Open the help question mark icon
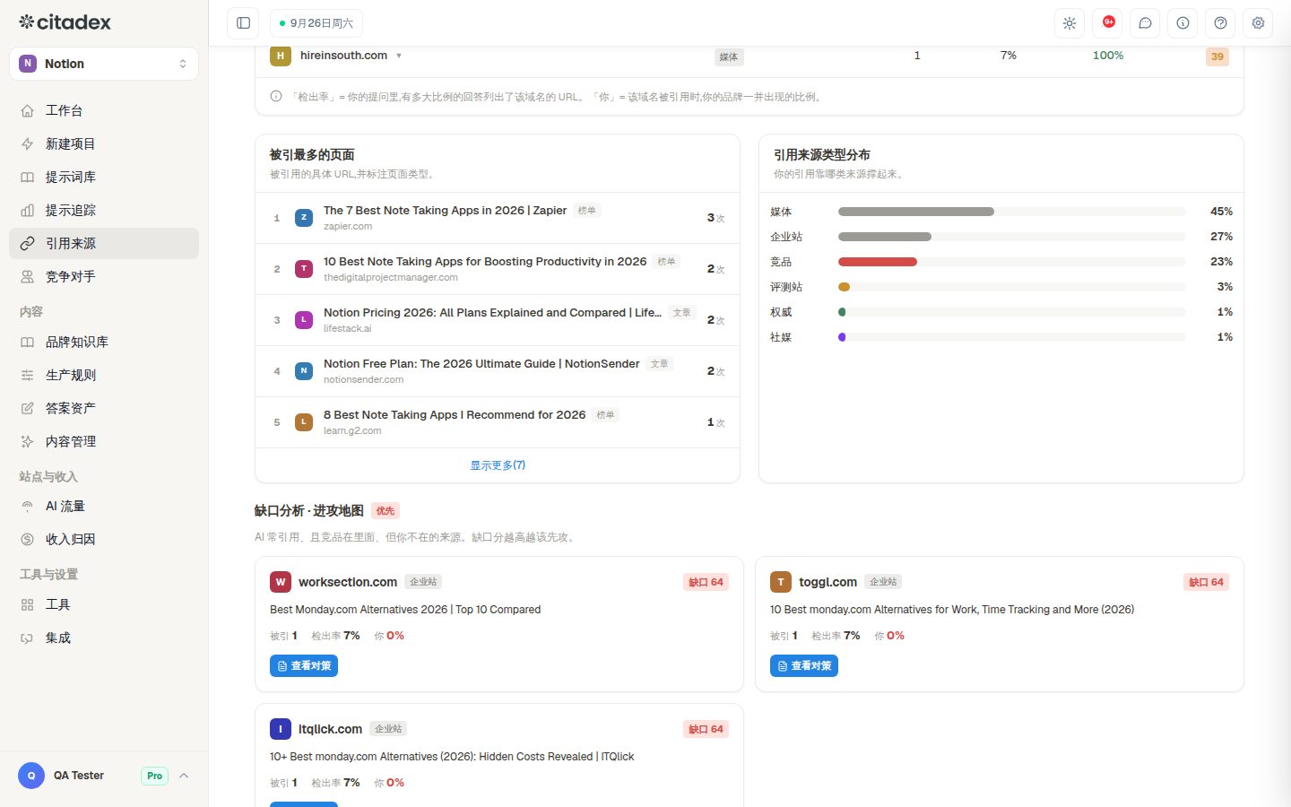The height and width of the screenshot is (807, 1291). coord(1220,23)
